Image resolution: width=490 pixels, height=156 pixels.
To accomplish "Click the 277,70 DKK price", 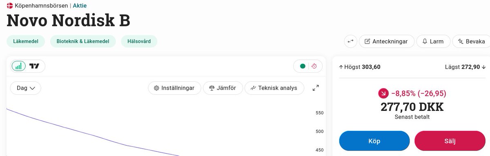I will pyautogui.click(x=412, y=107).
